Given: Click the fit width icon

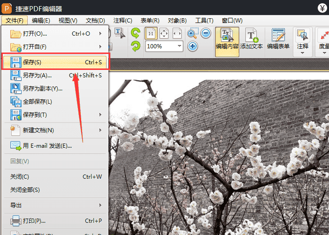Looking at the screenshot, I should pyautogui.click(x=177, y=33).
